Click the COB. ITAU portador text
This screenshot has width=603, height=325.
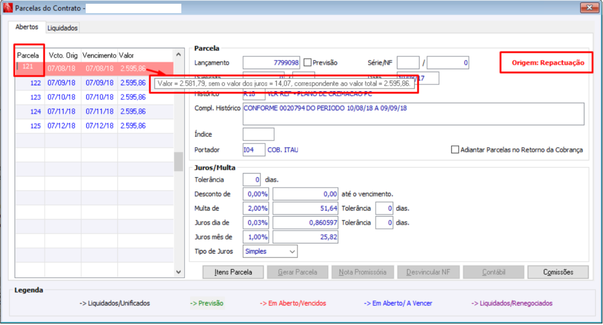283,150
